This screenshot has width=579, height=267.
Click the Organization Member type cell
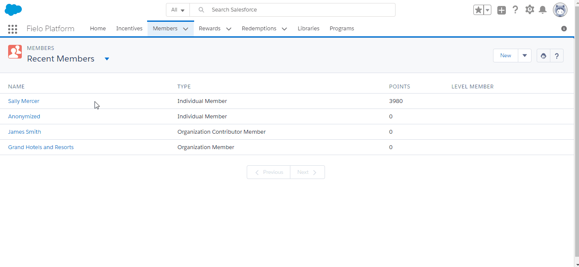point(206,147)
